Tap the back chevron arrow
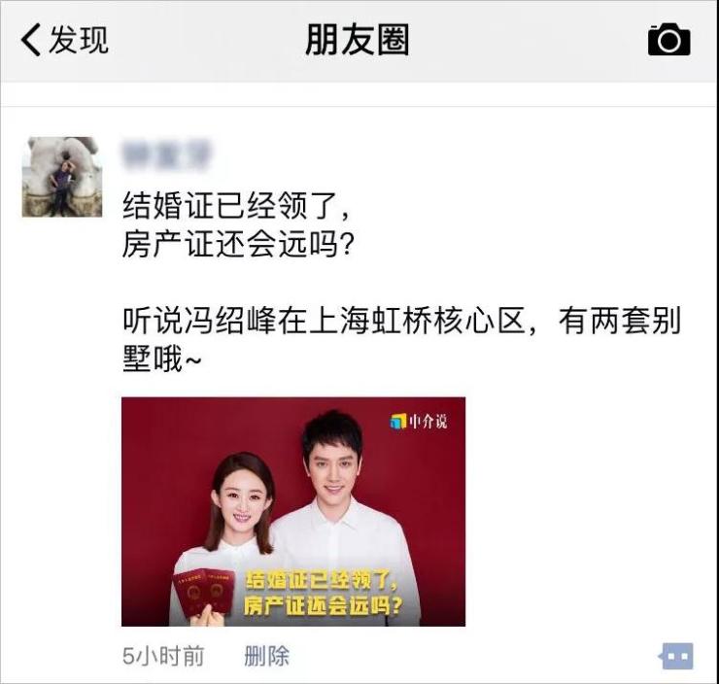Screen dimensions: 719x684 tap(31, 40)
